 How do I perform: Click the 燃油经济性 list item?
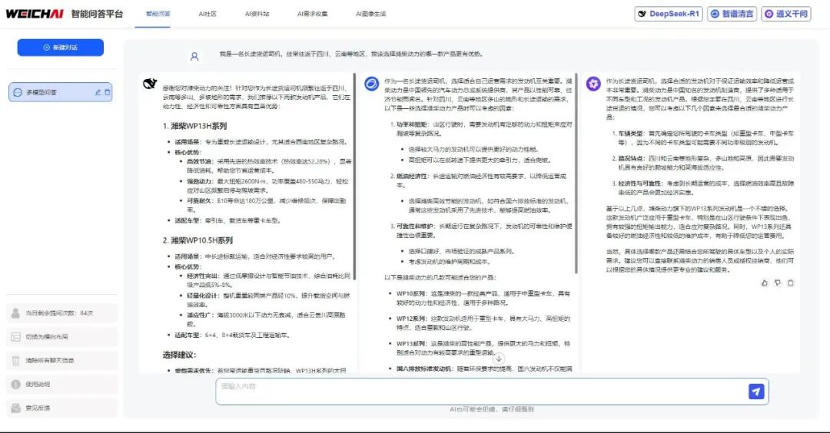(x=482, y=180)
